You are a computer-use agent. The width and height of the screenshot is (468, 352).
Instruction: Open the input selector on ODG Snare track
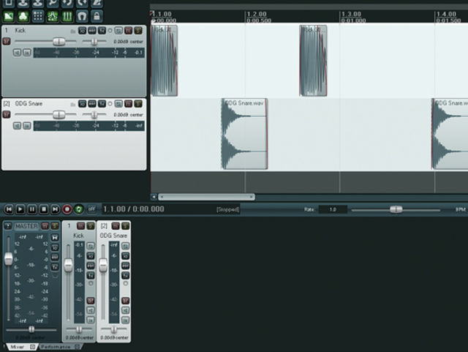[x=27, y=126]
